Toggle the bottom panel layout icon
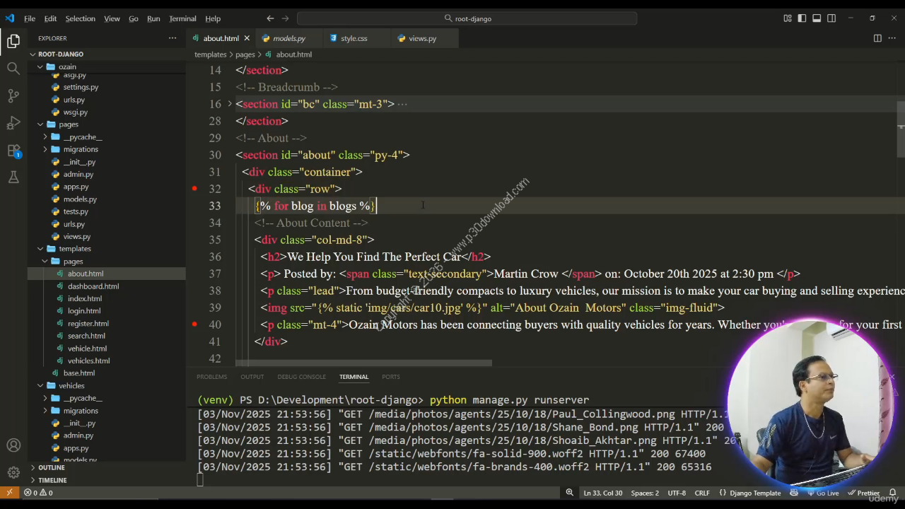Viewport: 905px width, 509px height. 817,18
